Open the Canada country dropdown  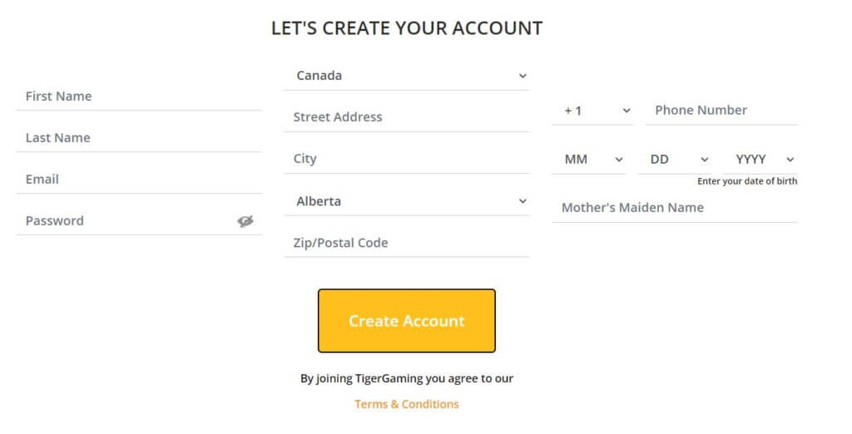[406, 76]
